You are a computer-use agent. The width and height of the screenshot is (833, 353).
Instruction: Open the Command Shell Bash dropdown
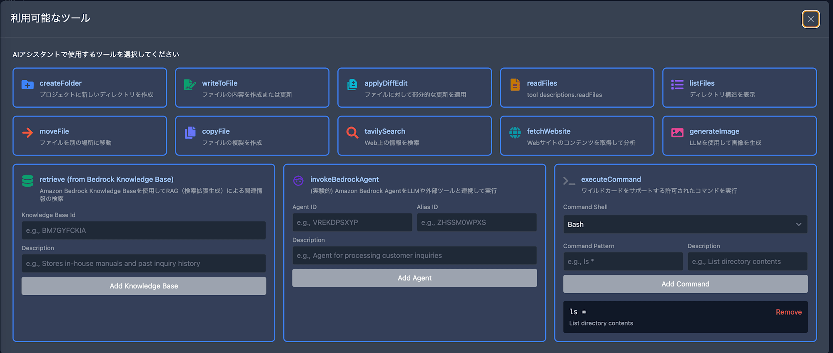pos(685,224)
